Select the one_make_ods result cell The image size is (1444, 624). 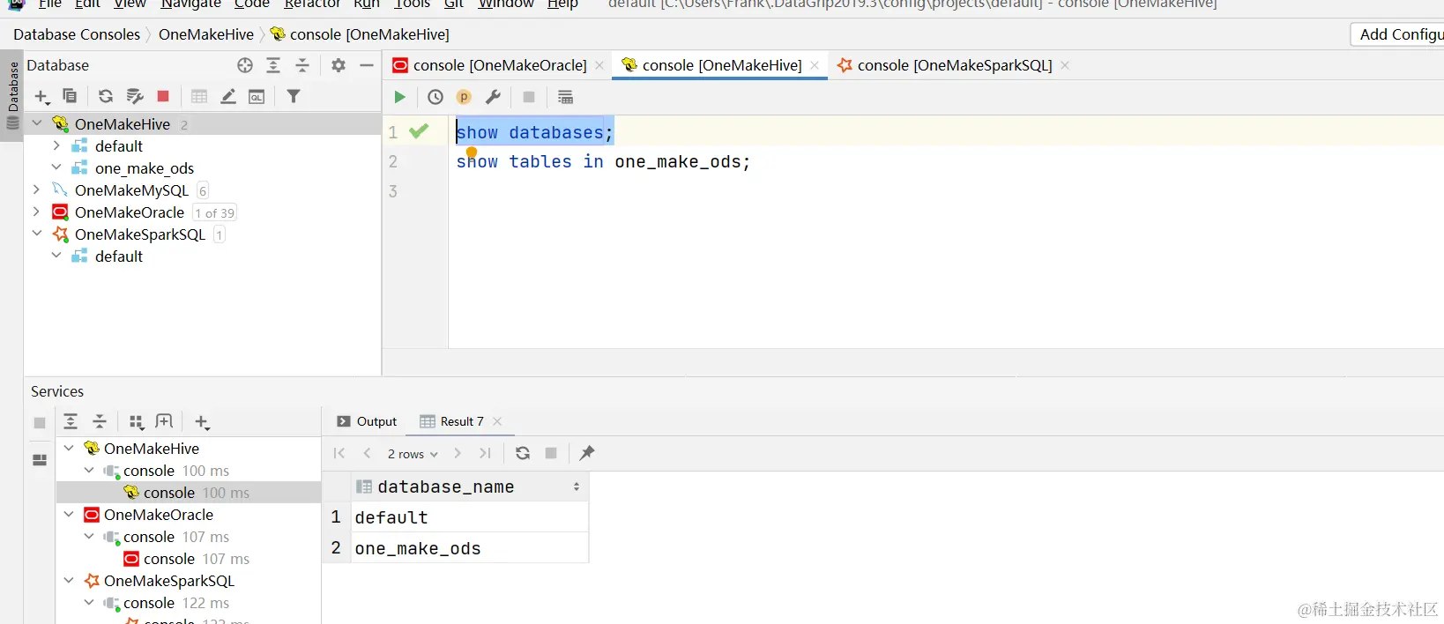pyautogui.click(x=469, y=548)
